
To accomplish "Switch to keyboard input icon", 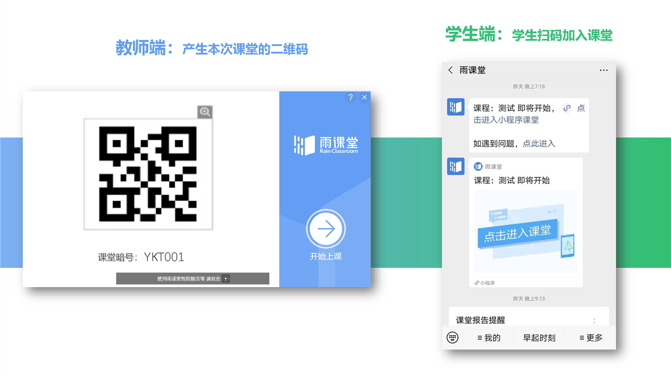I will point(452,338).
